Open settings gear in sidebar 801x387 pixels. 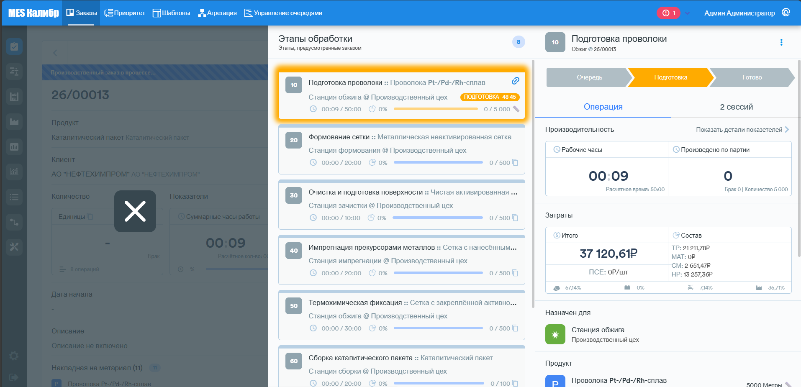[14, 356]
